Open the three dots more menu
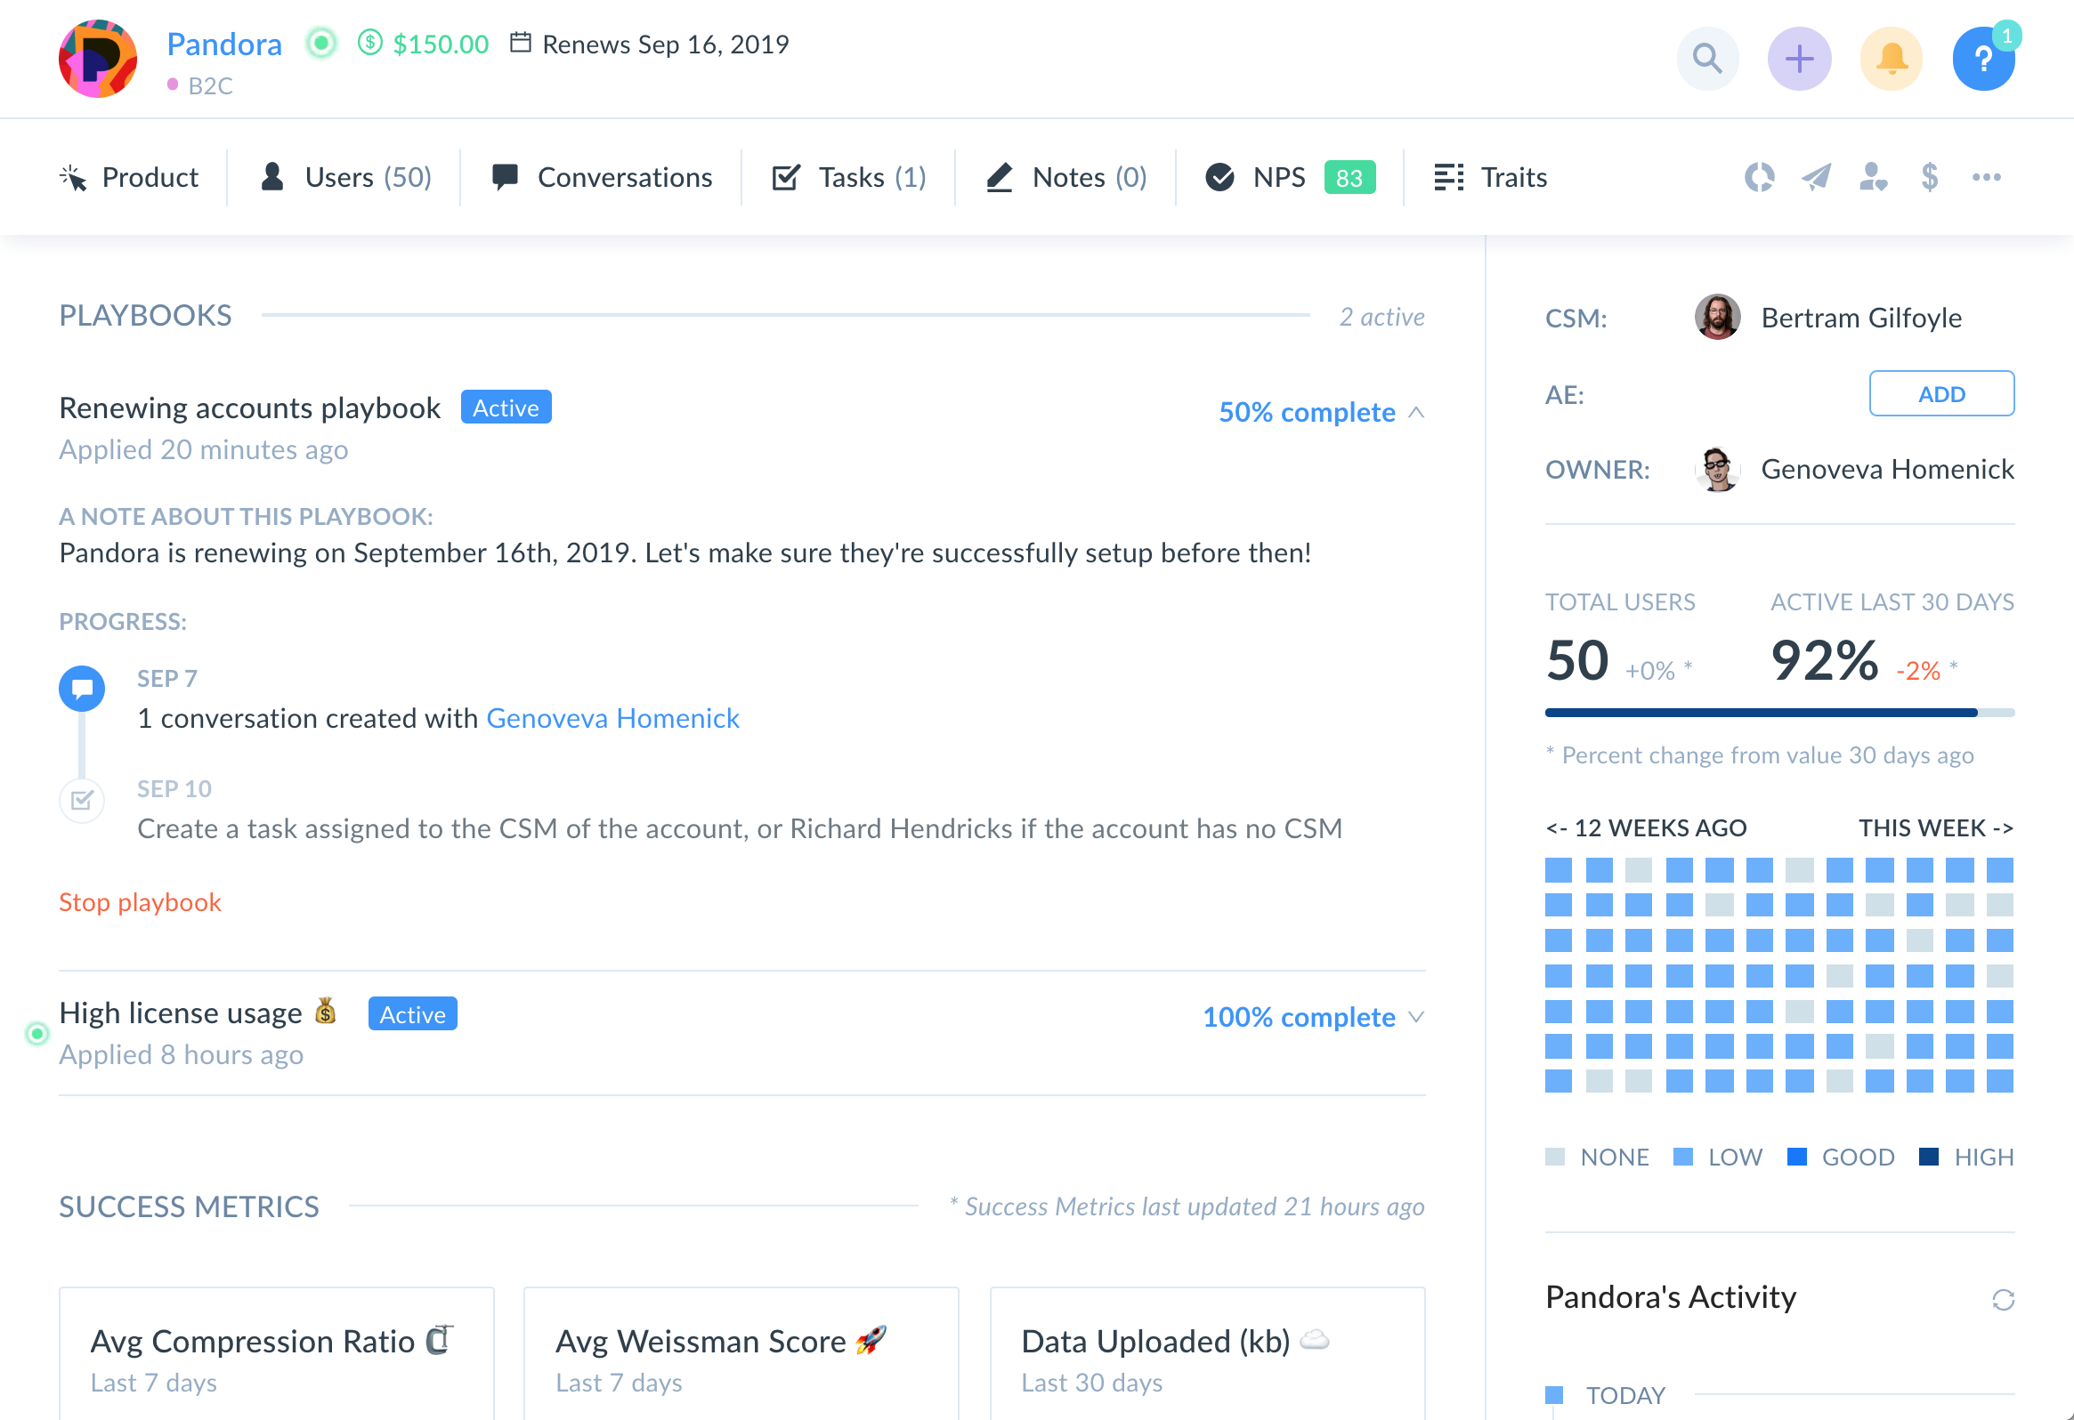 pos(1986,176)
